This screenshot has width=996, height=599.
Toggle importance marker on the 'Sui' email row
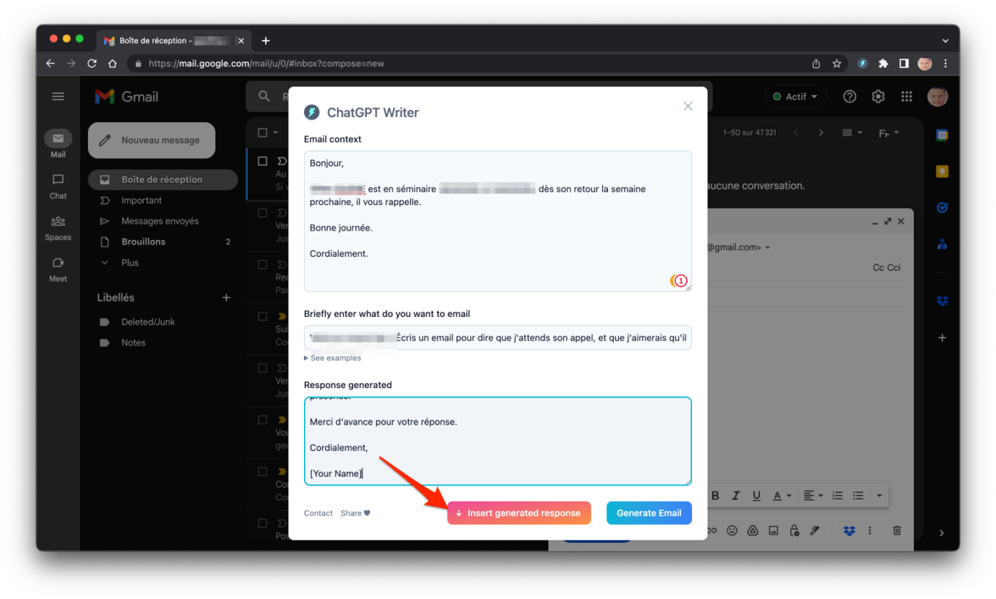(282, 316)
